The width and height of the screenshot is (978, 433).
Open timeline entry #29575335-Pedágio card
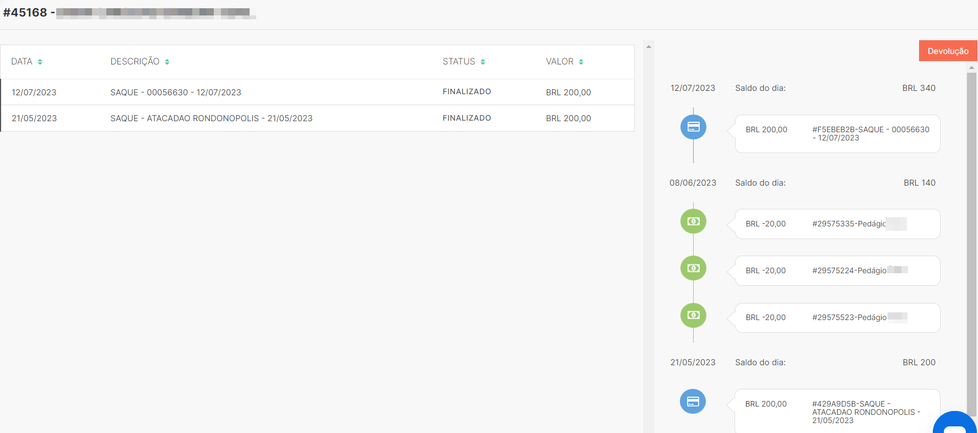pyautogui.click(x=837, y=224)
